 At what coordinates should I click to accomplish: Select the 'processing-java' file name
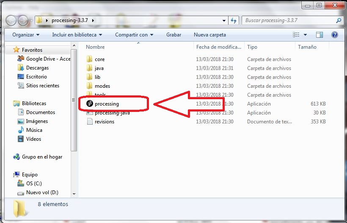[x=112, y=113]
